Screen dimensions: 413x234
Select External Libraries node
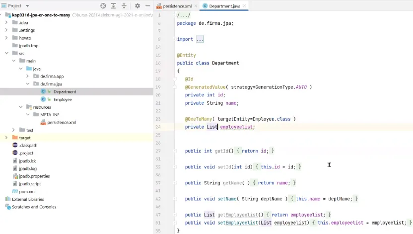coord(28,199)
